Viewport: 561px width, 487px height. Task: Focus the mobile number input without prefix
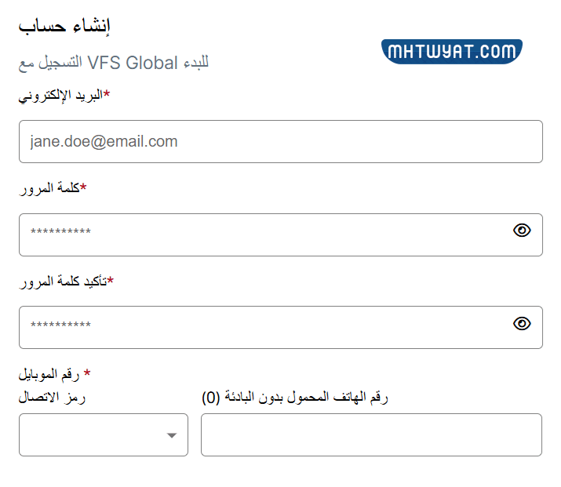371,434
